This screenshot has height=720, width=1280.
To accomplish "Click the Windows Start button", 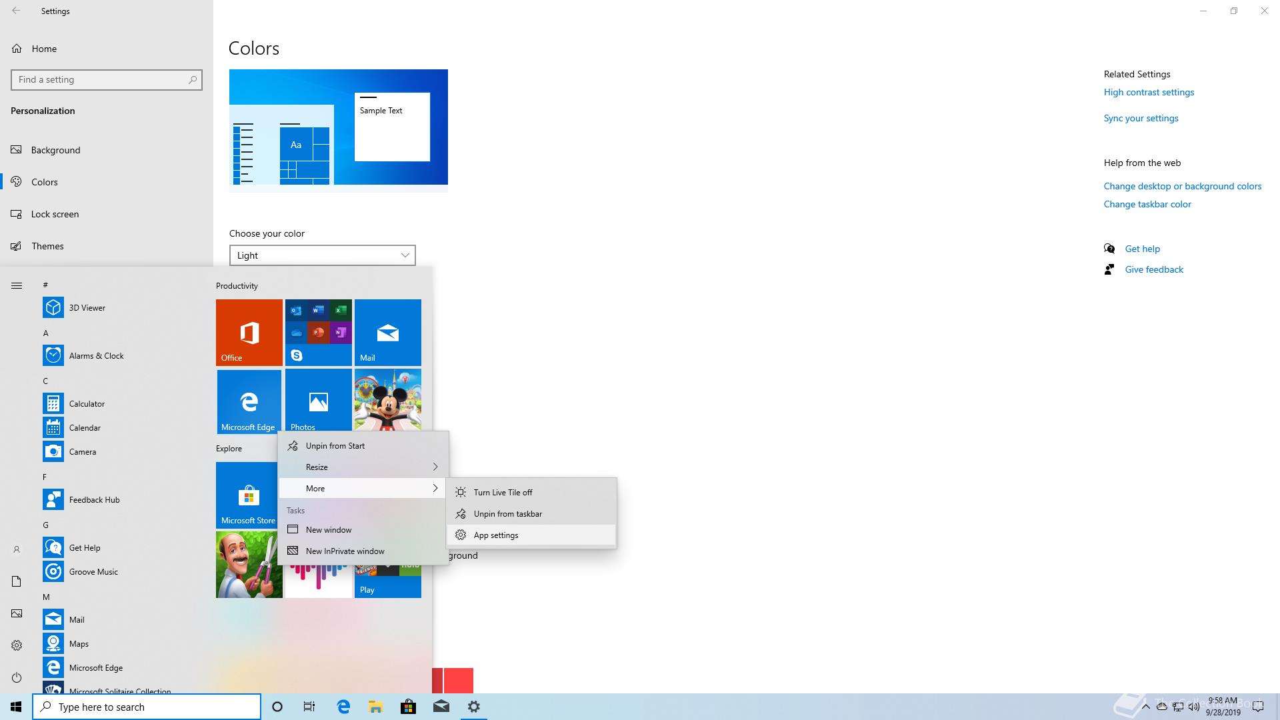I will (16, 707).
